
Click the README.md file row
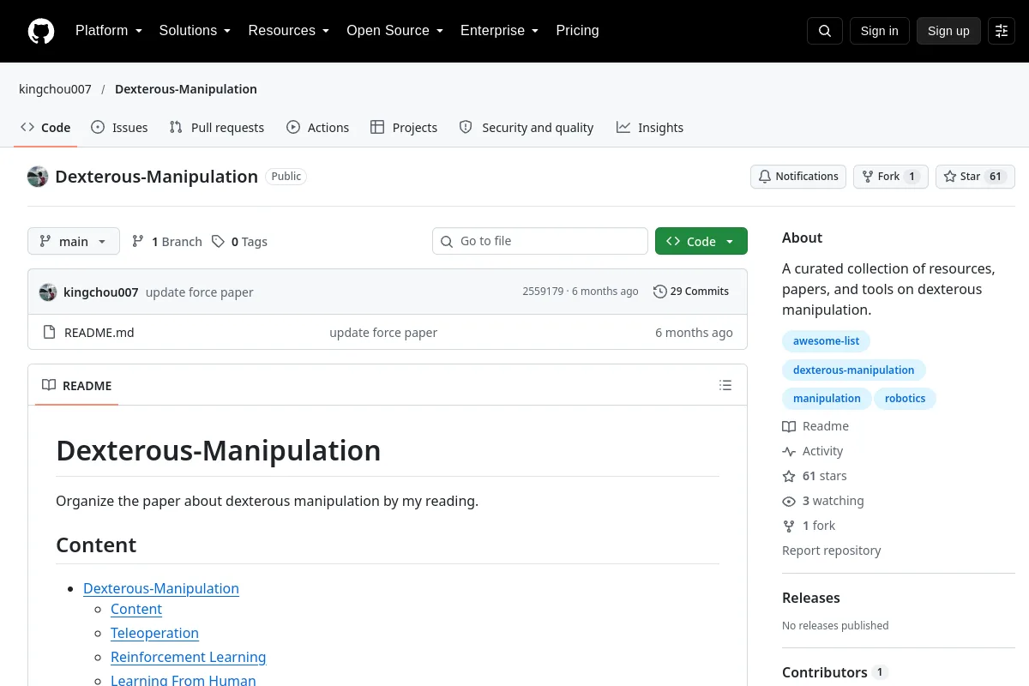[x=388, y=333]
